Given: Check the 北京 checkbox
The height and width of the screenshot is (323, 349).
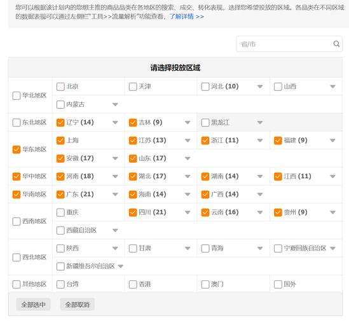Looking at the screenshot, I should coord(60,86).
